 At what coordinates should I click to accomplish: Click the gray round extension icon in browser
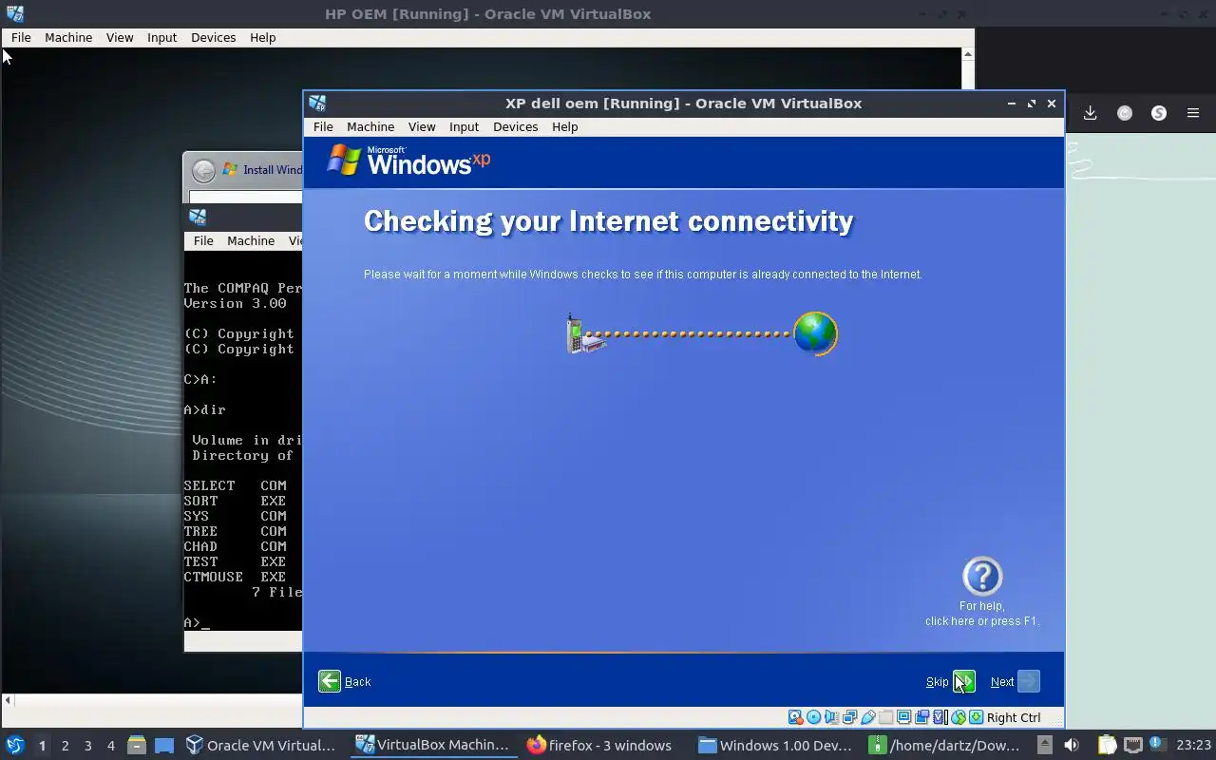(x=1125, y=113)
